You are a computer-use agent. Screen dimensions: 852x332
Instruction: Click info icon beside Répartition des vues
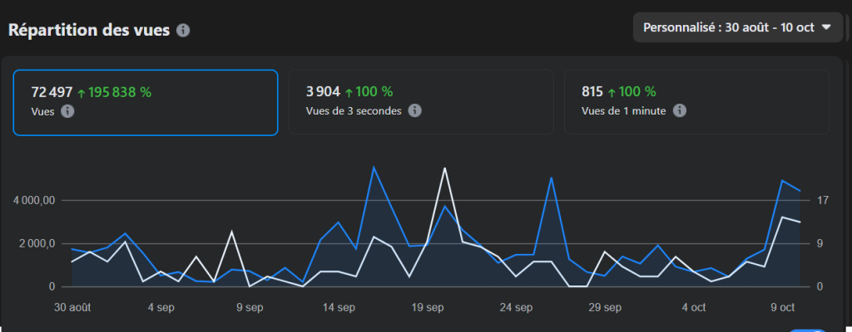pyautogui.click(x=183, y=31)
